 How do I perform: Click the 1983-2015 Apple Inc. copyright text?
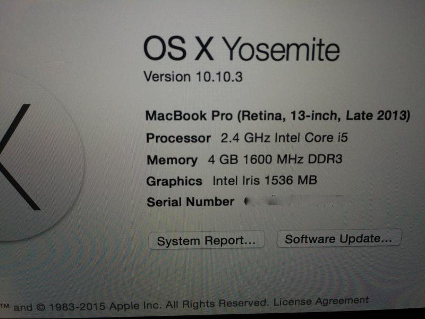click(105, 306)
